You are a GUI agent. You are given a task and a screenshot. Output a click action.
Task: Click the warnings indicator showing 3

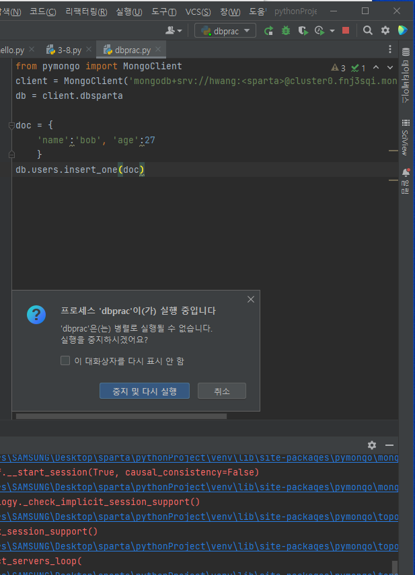coord(338,68)
